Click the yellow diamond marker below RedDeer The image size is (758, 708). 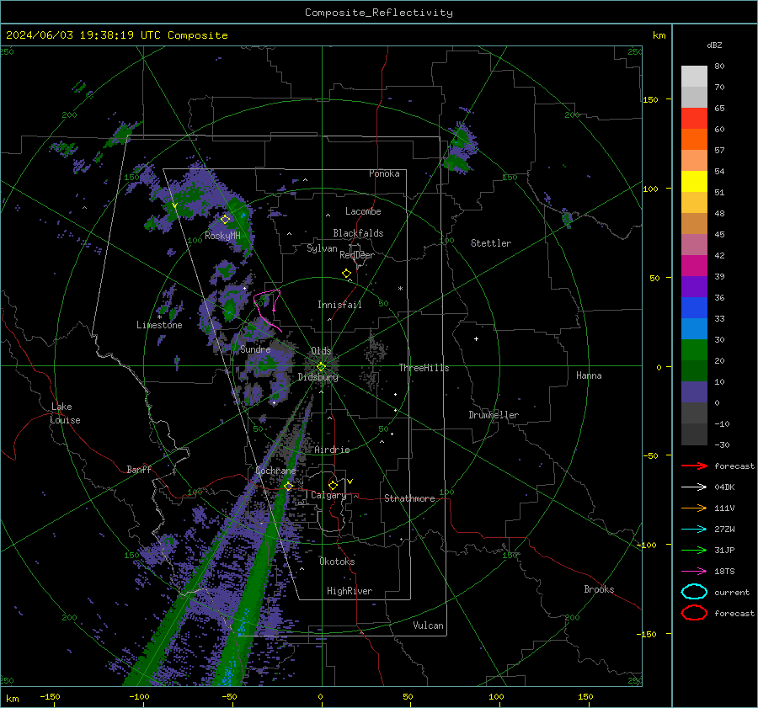click(x=346, y=274)
